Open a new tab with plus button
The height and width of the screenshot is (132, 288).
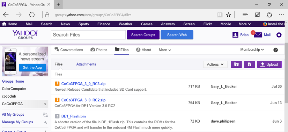[x=58, y=5]
